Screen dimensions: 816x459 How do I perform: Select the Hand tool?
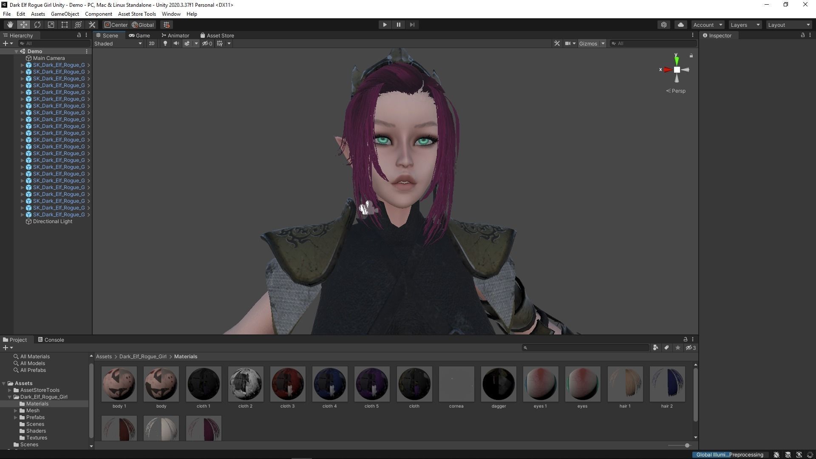click(x=10, y=25)
